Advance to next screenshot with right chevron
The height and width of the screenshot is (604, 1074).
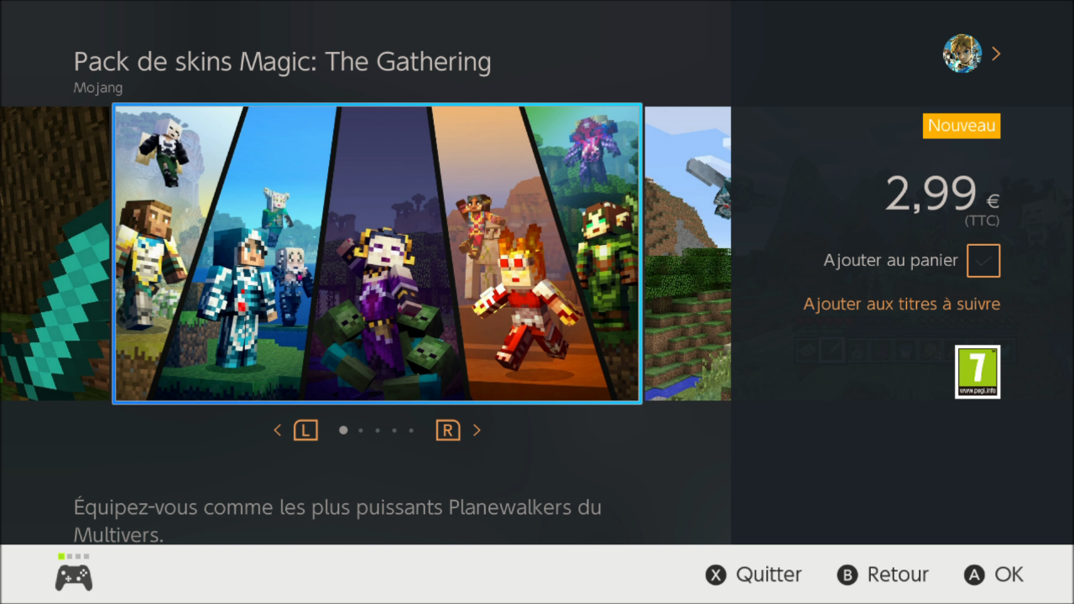click(x=477, y=430)
